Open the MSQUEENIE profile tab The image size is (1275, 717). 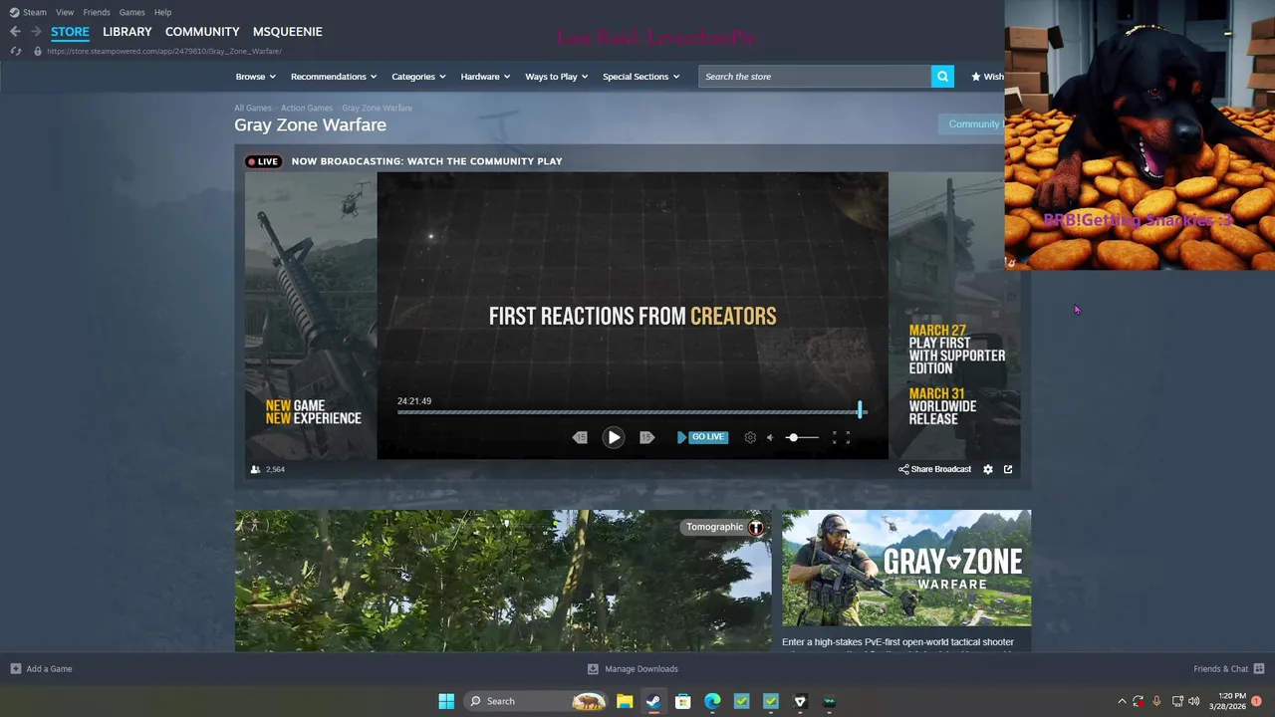(287, 32)
